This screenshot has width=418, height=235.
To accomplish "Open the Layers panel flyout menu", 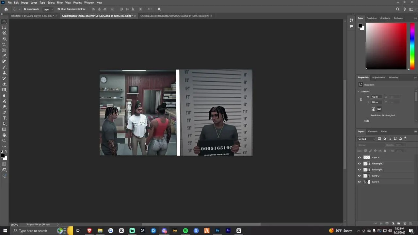I will pyautogui.click(x=415, y=131).
